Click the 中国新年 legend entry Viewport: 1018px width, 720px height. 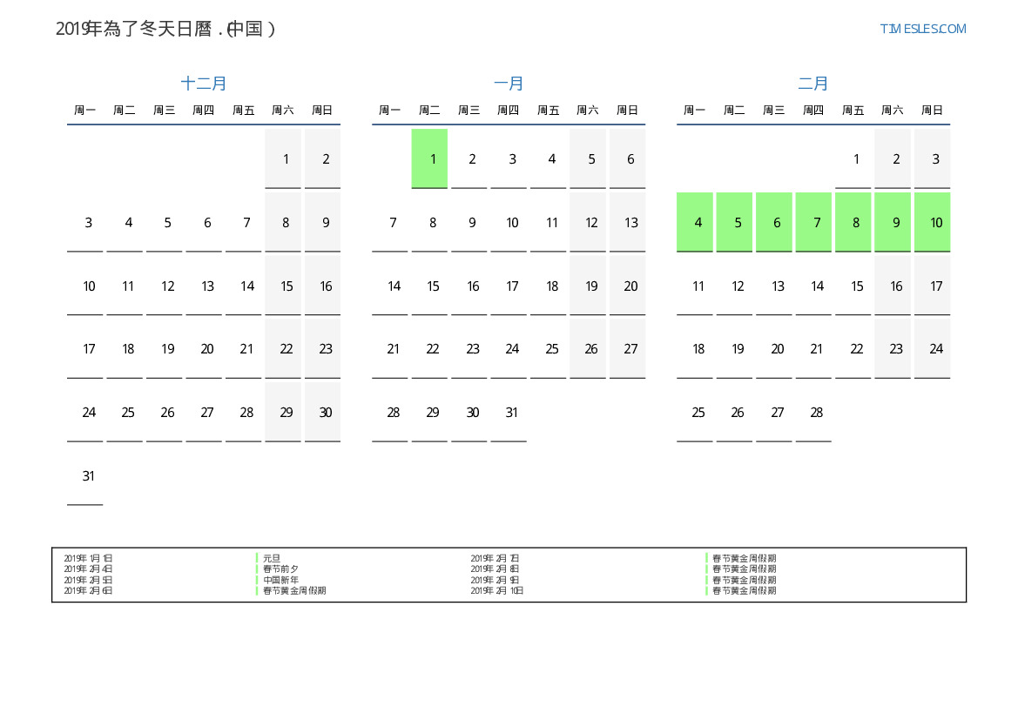(x=280, y=580)
